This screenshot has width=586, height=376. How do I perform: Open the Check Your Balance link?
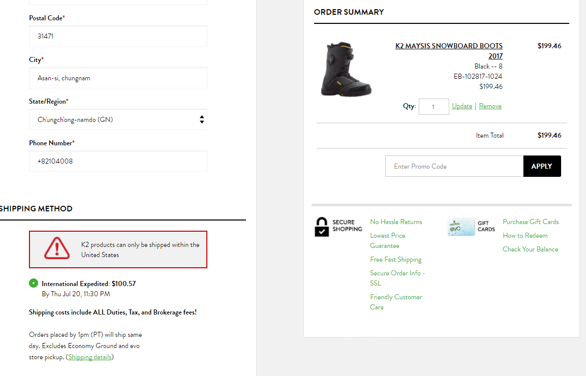530,249
